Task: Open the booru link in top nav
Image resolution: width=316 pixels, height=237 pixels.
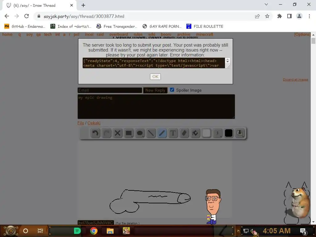Action: [166, 35]
